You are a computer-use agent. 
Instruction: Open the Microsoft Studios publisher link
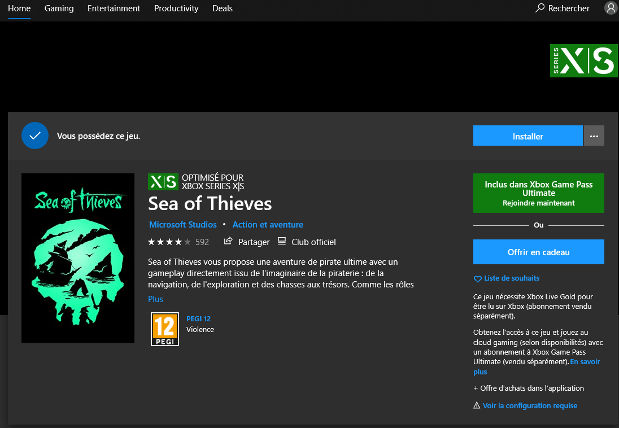click(x=183, y=224)
